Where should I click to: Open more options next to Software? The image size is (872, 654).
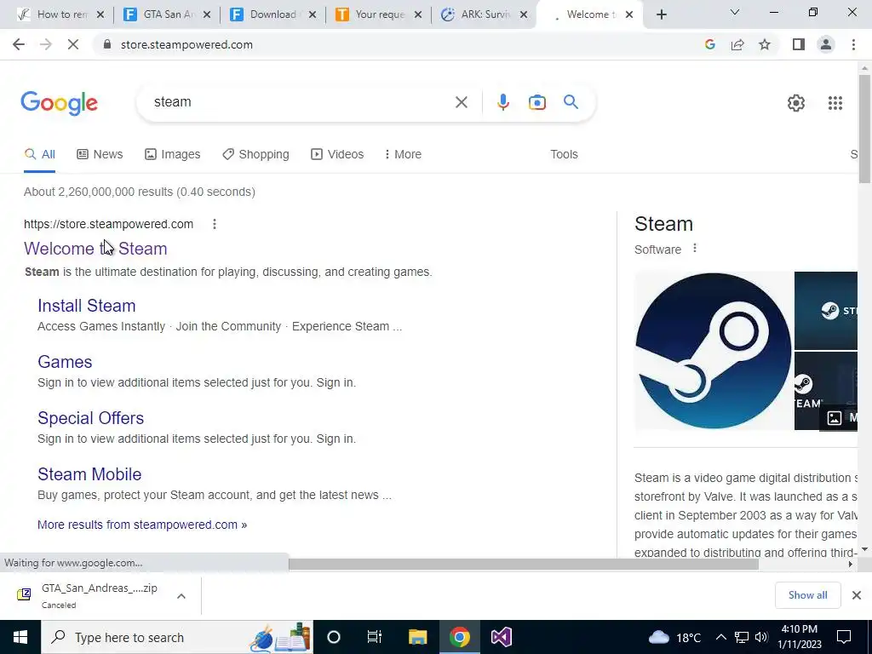(695, 249)
